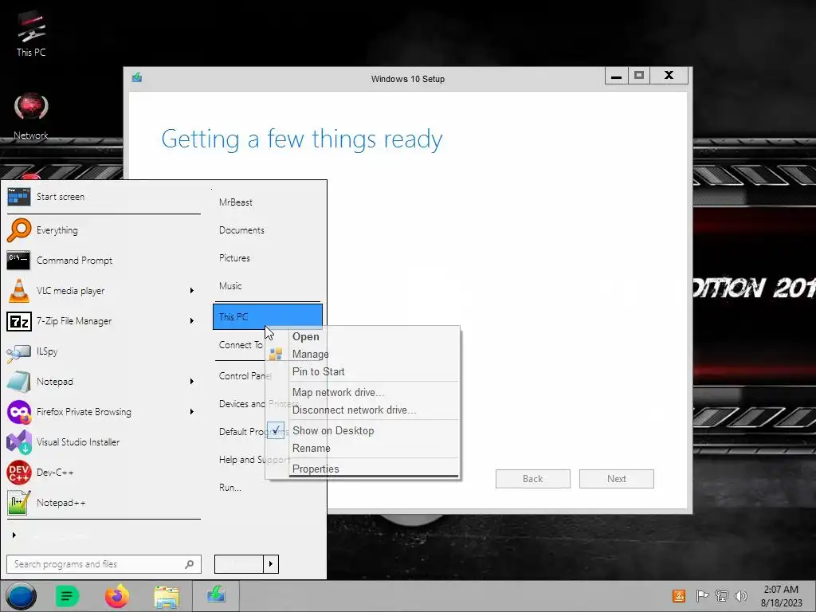Open the green notes app on taskbar

(67, 596)
